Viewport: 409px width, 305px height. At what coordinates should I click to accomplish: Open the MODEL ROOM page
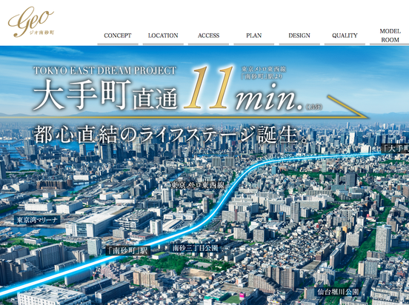click(390, 36)
